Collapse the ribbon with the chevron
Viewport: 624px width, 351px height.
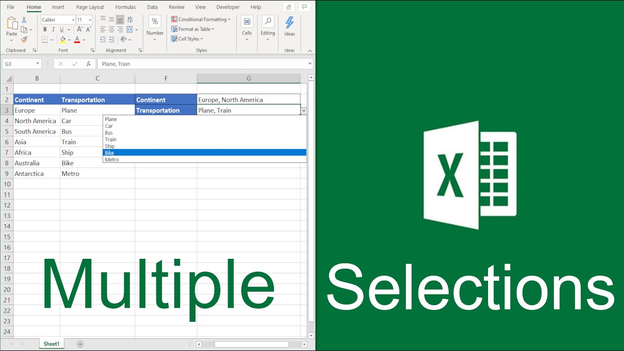click(x=310, y=50)
